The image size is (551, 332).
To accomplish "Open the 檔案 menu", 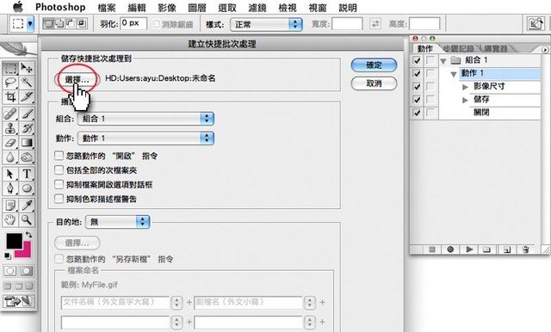I will pos(107,8).
